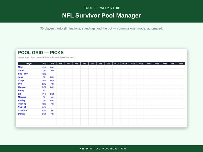
Task: Click Hannah's W2 pick BAL
Action: [52, 87]
